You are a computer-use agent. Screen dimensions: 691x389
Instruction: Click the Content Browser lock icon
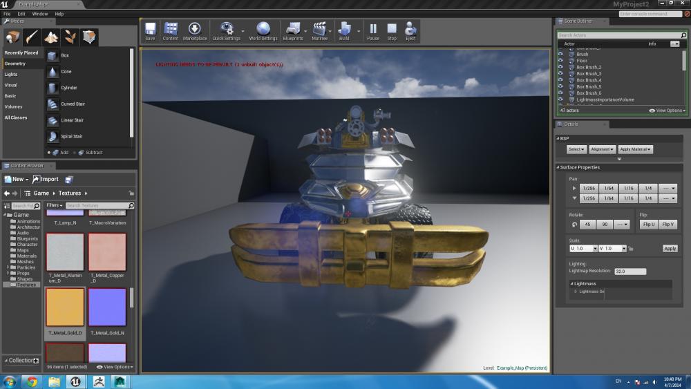131,193
